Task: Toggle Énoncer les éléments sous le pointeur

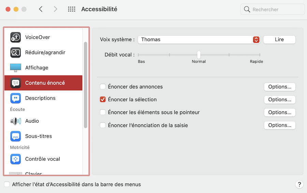Action: pyautogui.click(x=103, y=112)
